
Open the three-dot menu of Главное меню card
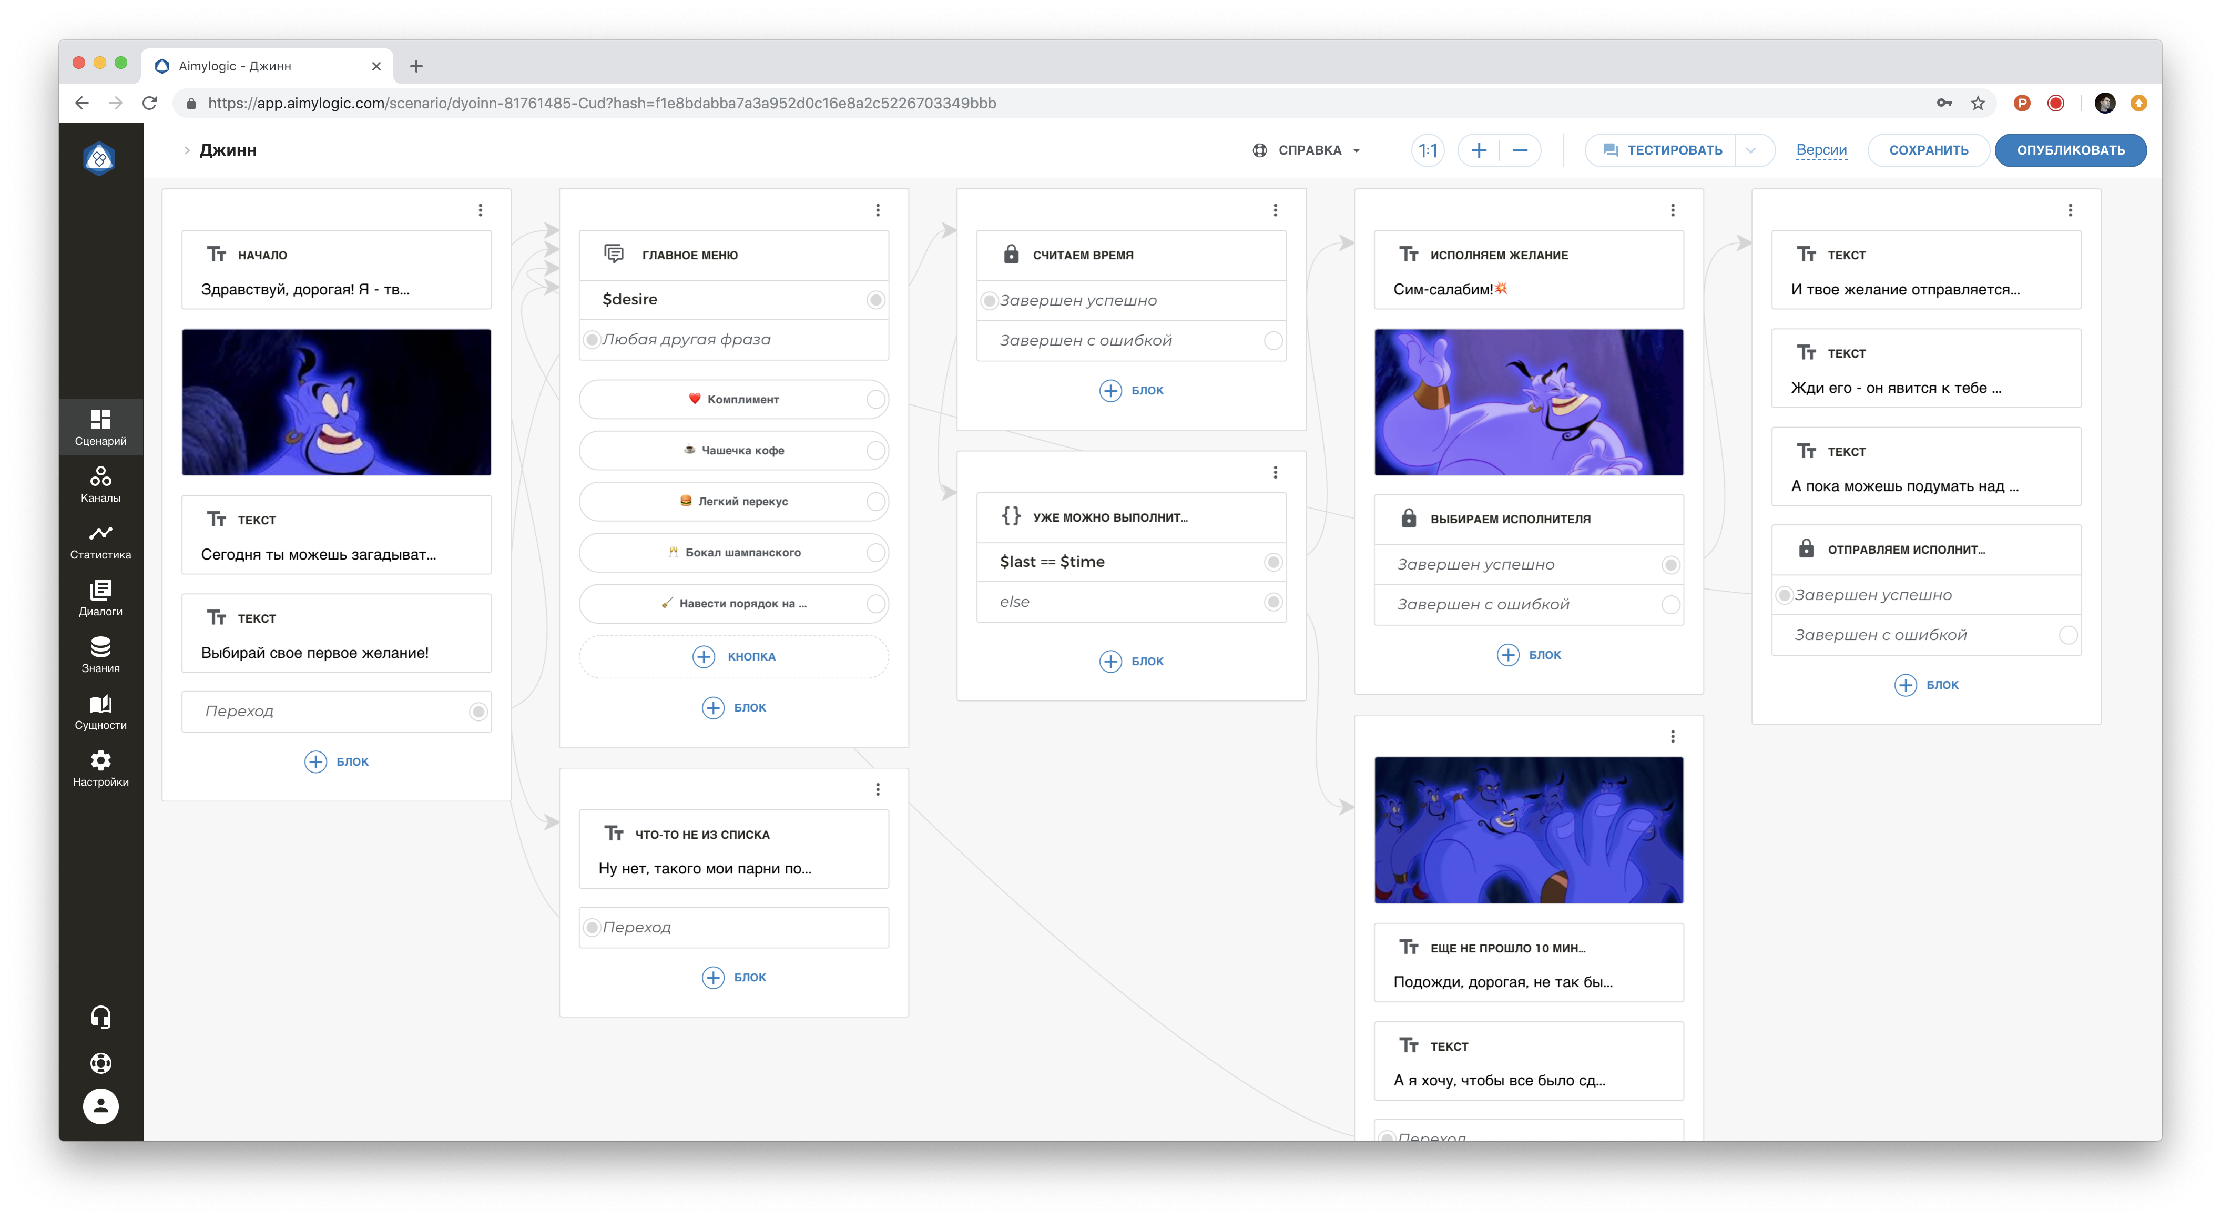pyautogui.click(x=878, y=210)
